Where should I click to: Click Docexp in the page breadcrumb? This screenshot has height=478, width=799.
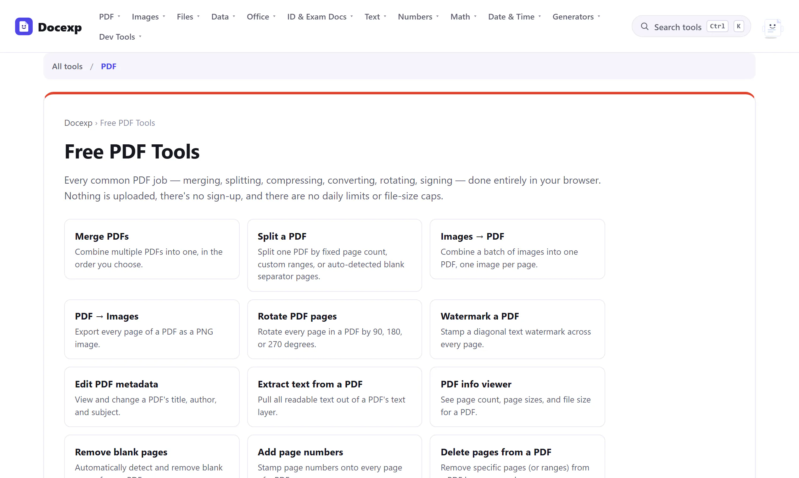[x=78, y=123]
